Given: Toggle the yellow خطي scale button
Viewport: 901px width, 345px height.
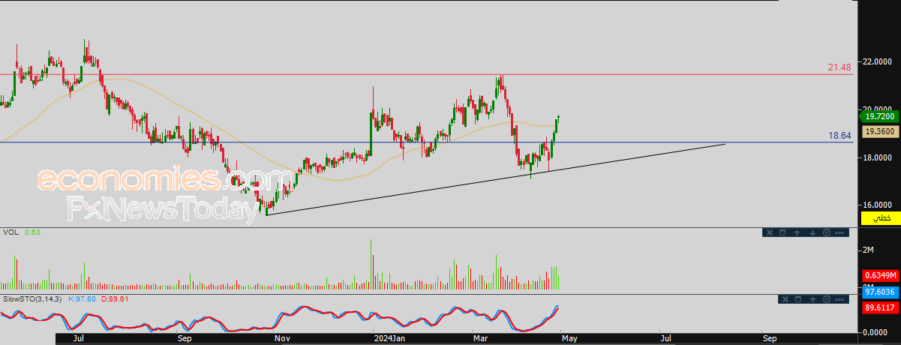Looking at the screenshot, I should tap(881, 217).
